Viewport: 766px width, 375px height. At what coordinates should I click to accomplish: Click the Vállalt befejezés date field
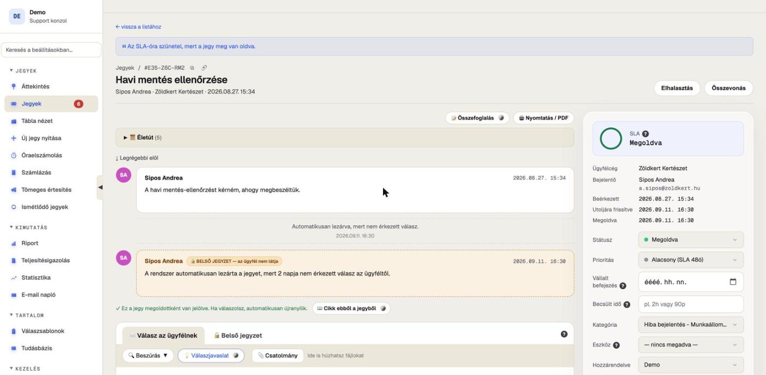pos(691,282)
